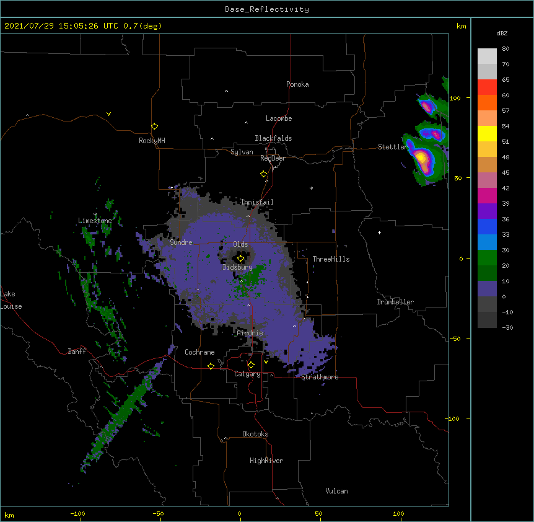Click the Drumheller label
534x522 pixels.
tap(395, 302)
